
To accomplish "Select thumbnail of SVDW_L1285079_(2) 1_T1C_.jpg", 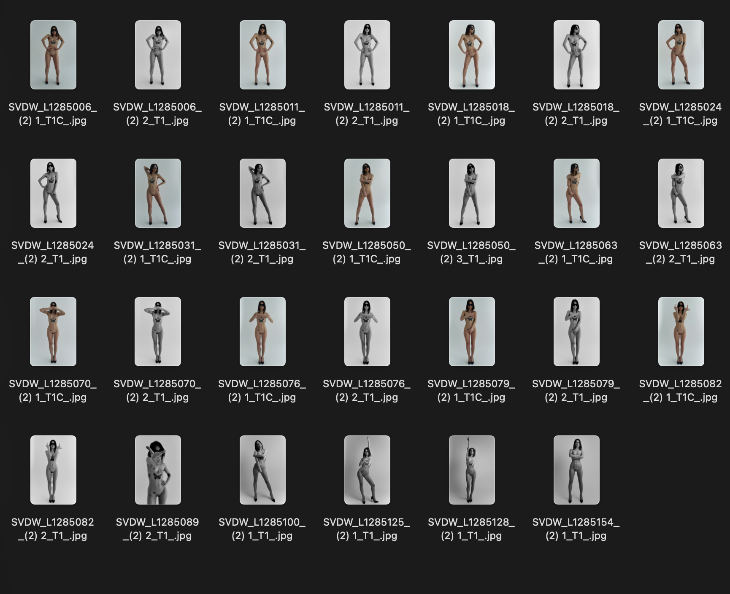I will coord(472,332).
